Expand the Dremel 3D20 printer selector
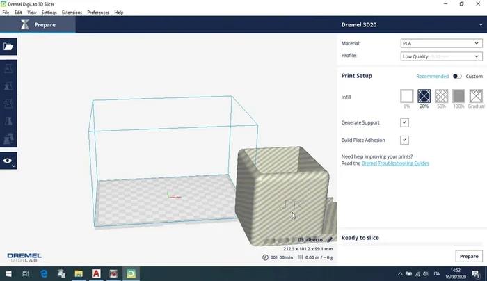This screenshot has width=487, height=281. click(477, 24)
